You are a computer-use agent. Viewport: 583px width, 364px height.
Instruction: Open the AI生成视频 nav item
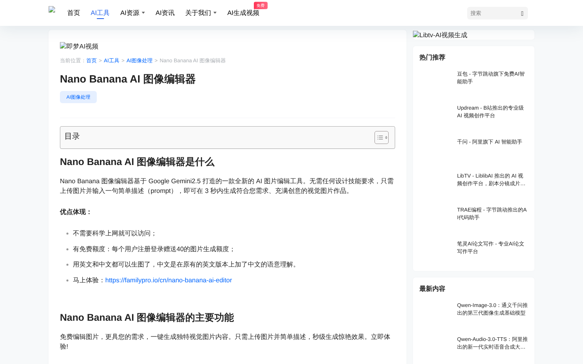[x=243, y=13]
